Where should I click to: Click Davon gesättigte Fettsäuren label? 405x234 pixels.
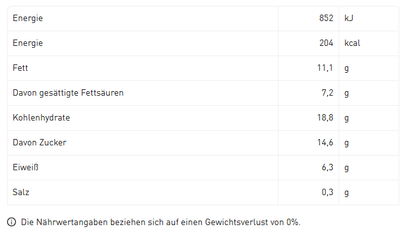pos(68,93)
